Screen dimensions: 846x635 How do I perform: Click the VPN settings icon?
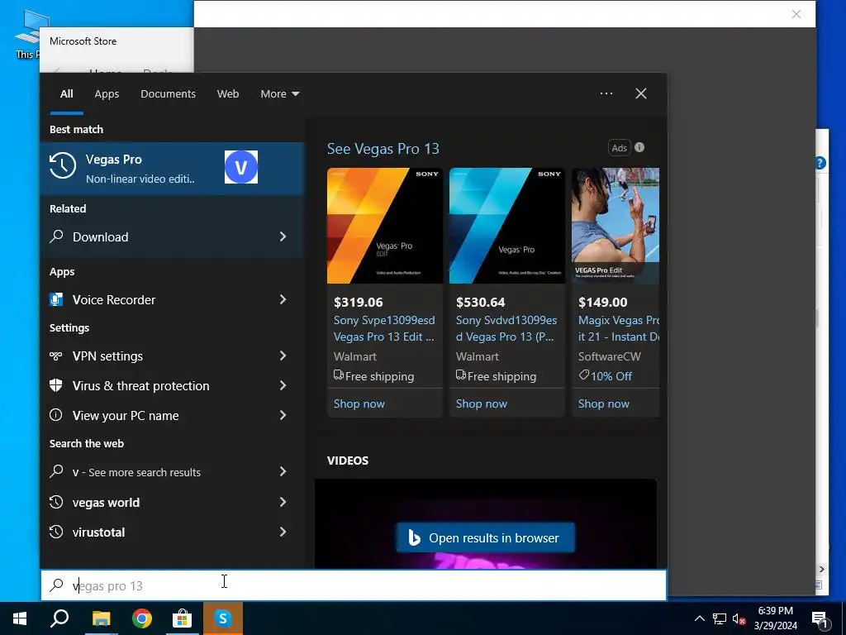tap(56, 356)
